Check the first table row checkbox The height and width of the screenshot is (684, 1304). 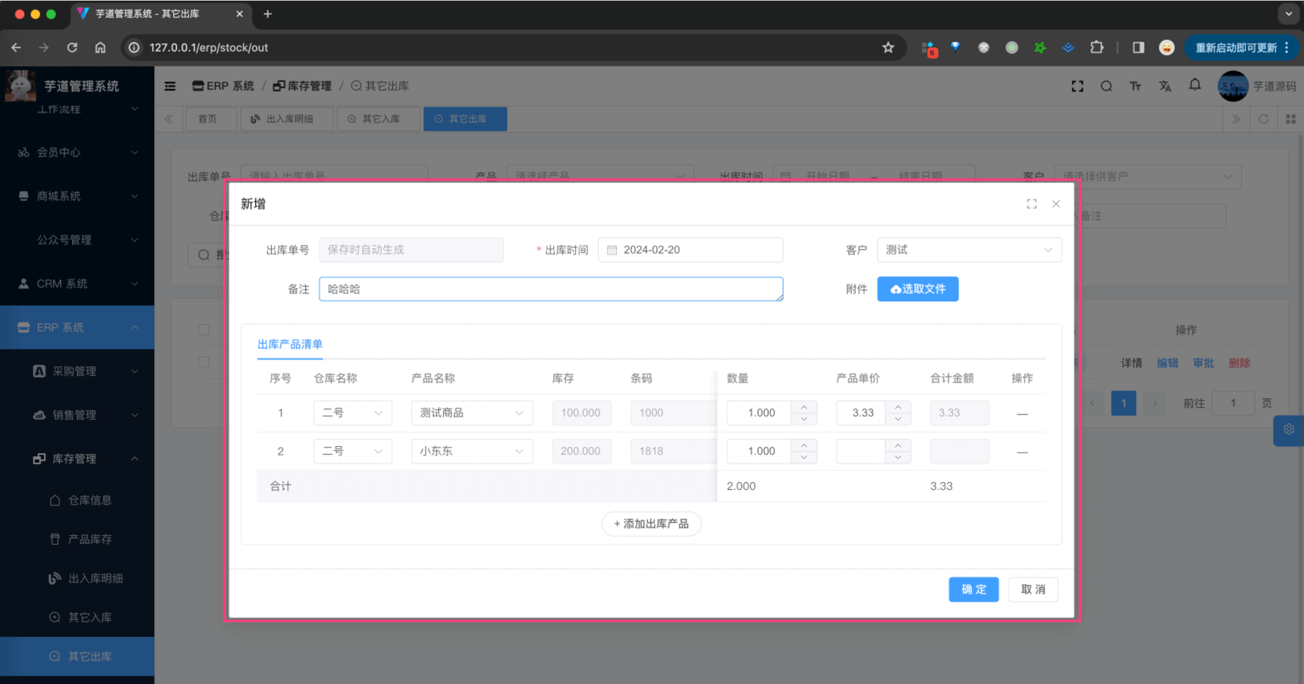click(x=204, y=362)
